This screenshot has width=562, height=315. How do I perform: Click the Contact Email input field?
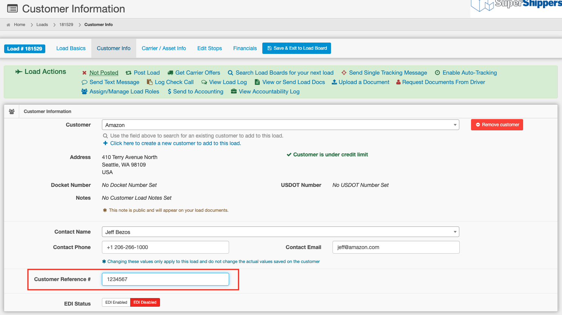[x=396, y=247]
